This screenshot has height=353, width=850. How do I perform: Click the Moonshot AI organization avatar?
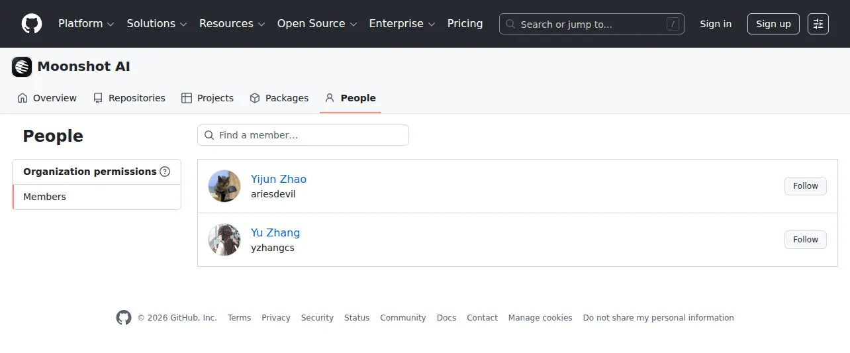click(22, 67)
